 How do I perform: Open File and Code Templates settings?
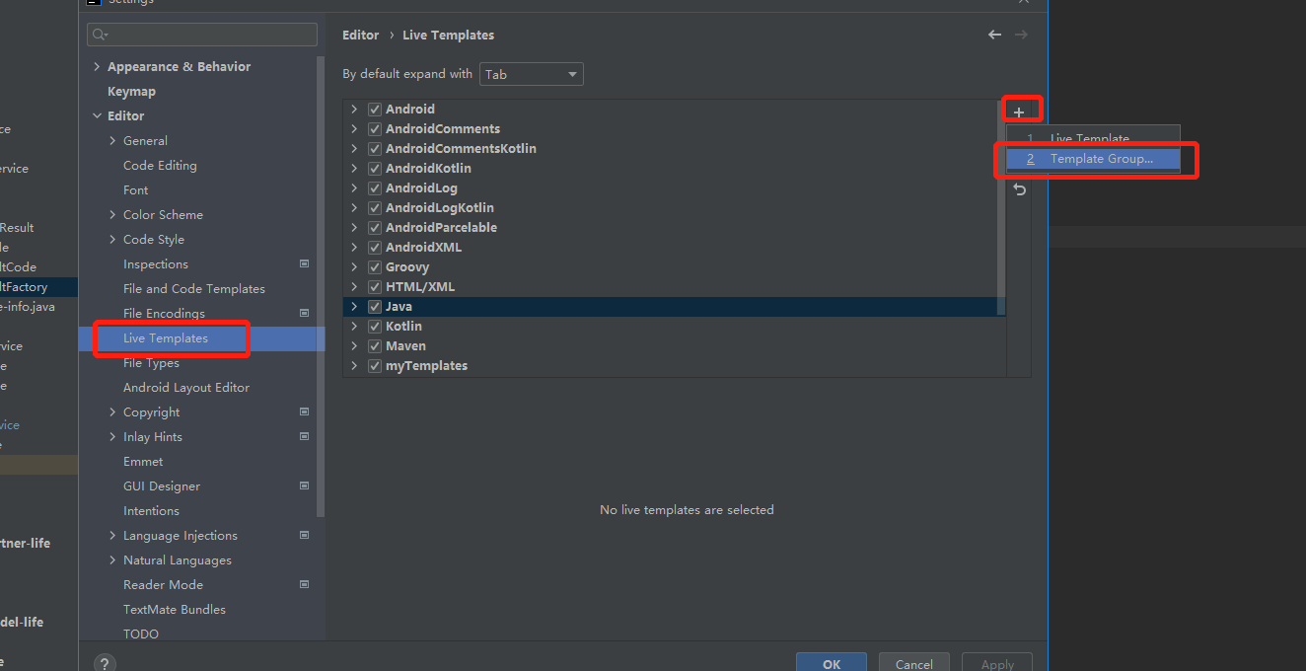point(194,288)
